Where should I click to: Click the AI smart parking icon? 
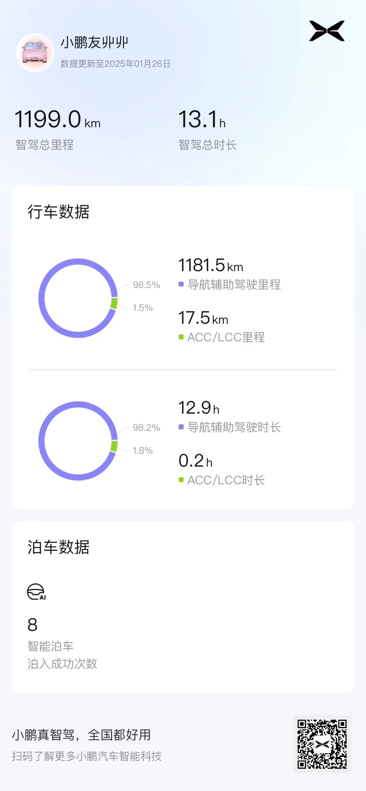[x=36, y=592]
